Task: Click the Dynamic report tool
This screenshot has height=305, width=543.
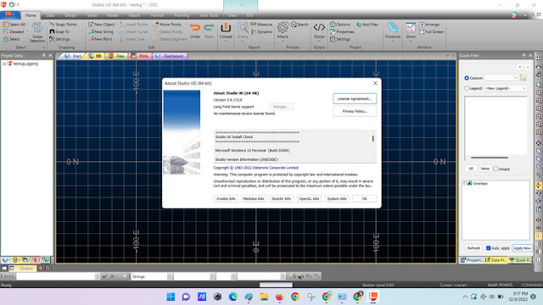Action: click(261, 31)
